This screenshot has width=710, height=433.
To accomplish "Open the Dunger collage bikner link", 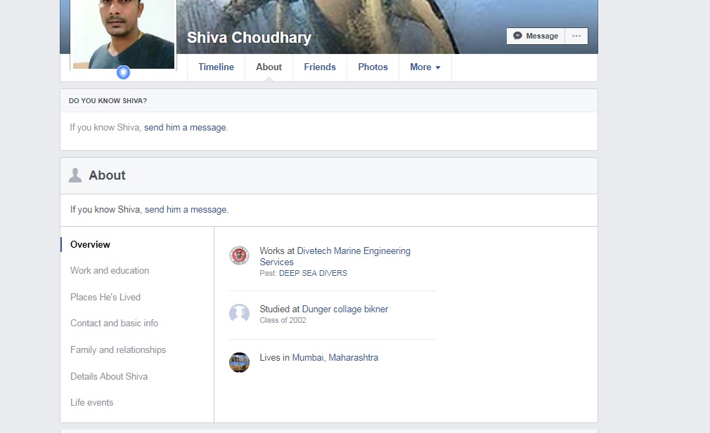I will (345, 309).
